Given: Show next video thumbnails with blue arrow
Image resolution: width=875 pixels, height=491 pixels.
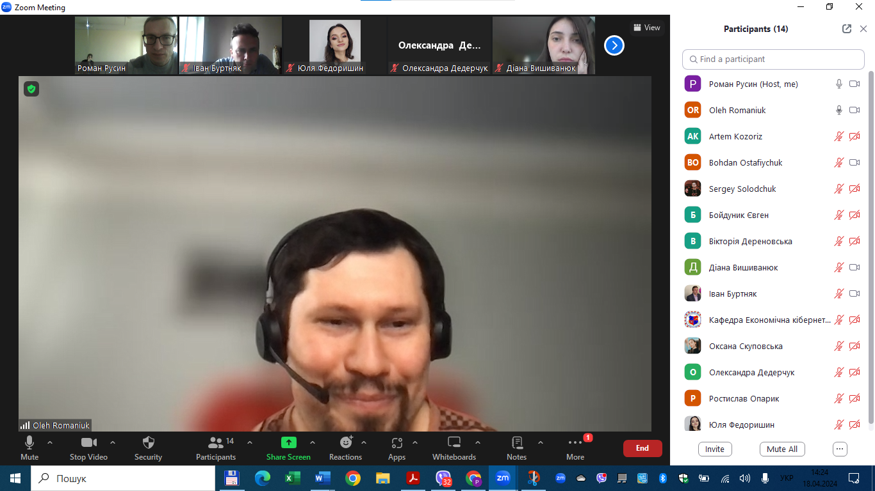Looking at the screenshot, I should pos(614,45).
